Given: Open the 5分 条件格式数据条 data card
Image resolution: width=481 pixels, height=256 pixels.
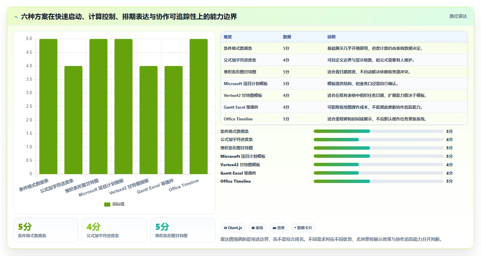Looking at the screenshot, I should tap(46, 230).
